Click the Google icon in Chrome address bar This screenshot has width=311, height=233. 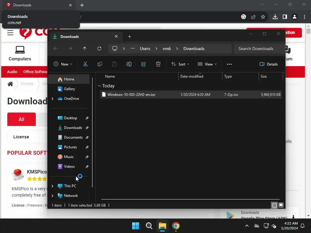click(x=244, y=17)
